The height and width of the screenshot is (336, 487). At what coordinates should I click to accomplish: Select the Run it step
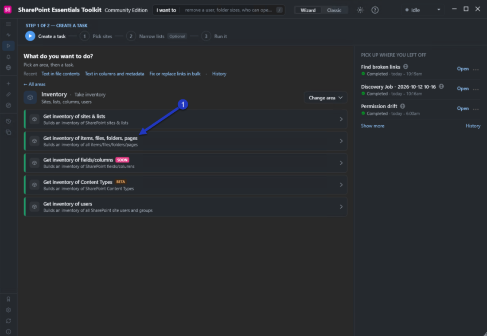point(214,36)
